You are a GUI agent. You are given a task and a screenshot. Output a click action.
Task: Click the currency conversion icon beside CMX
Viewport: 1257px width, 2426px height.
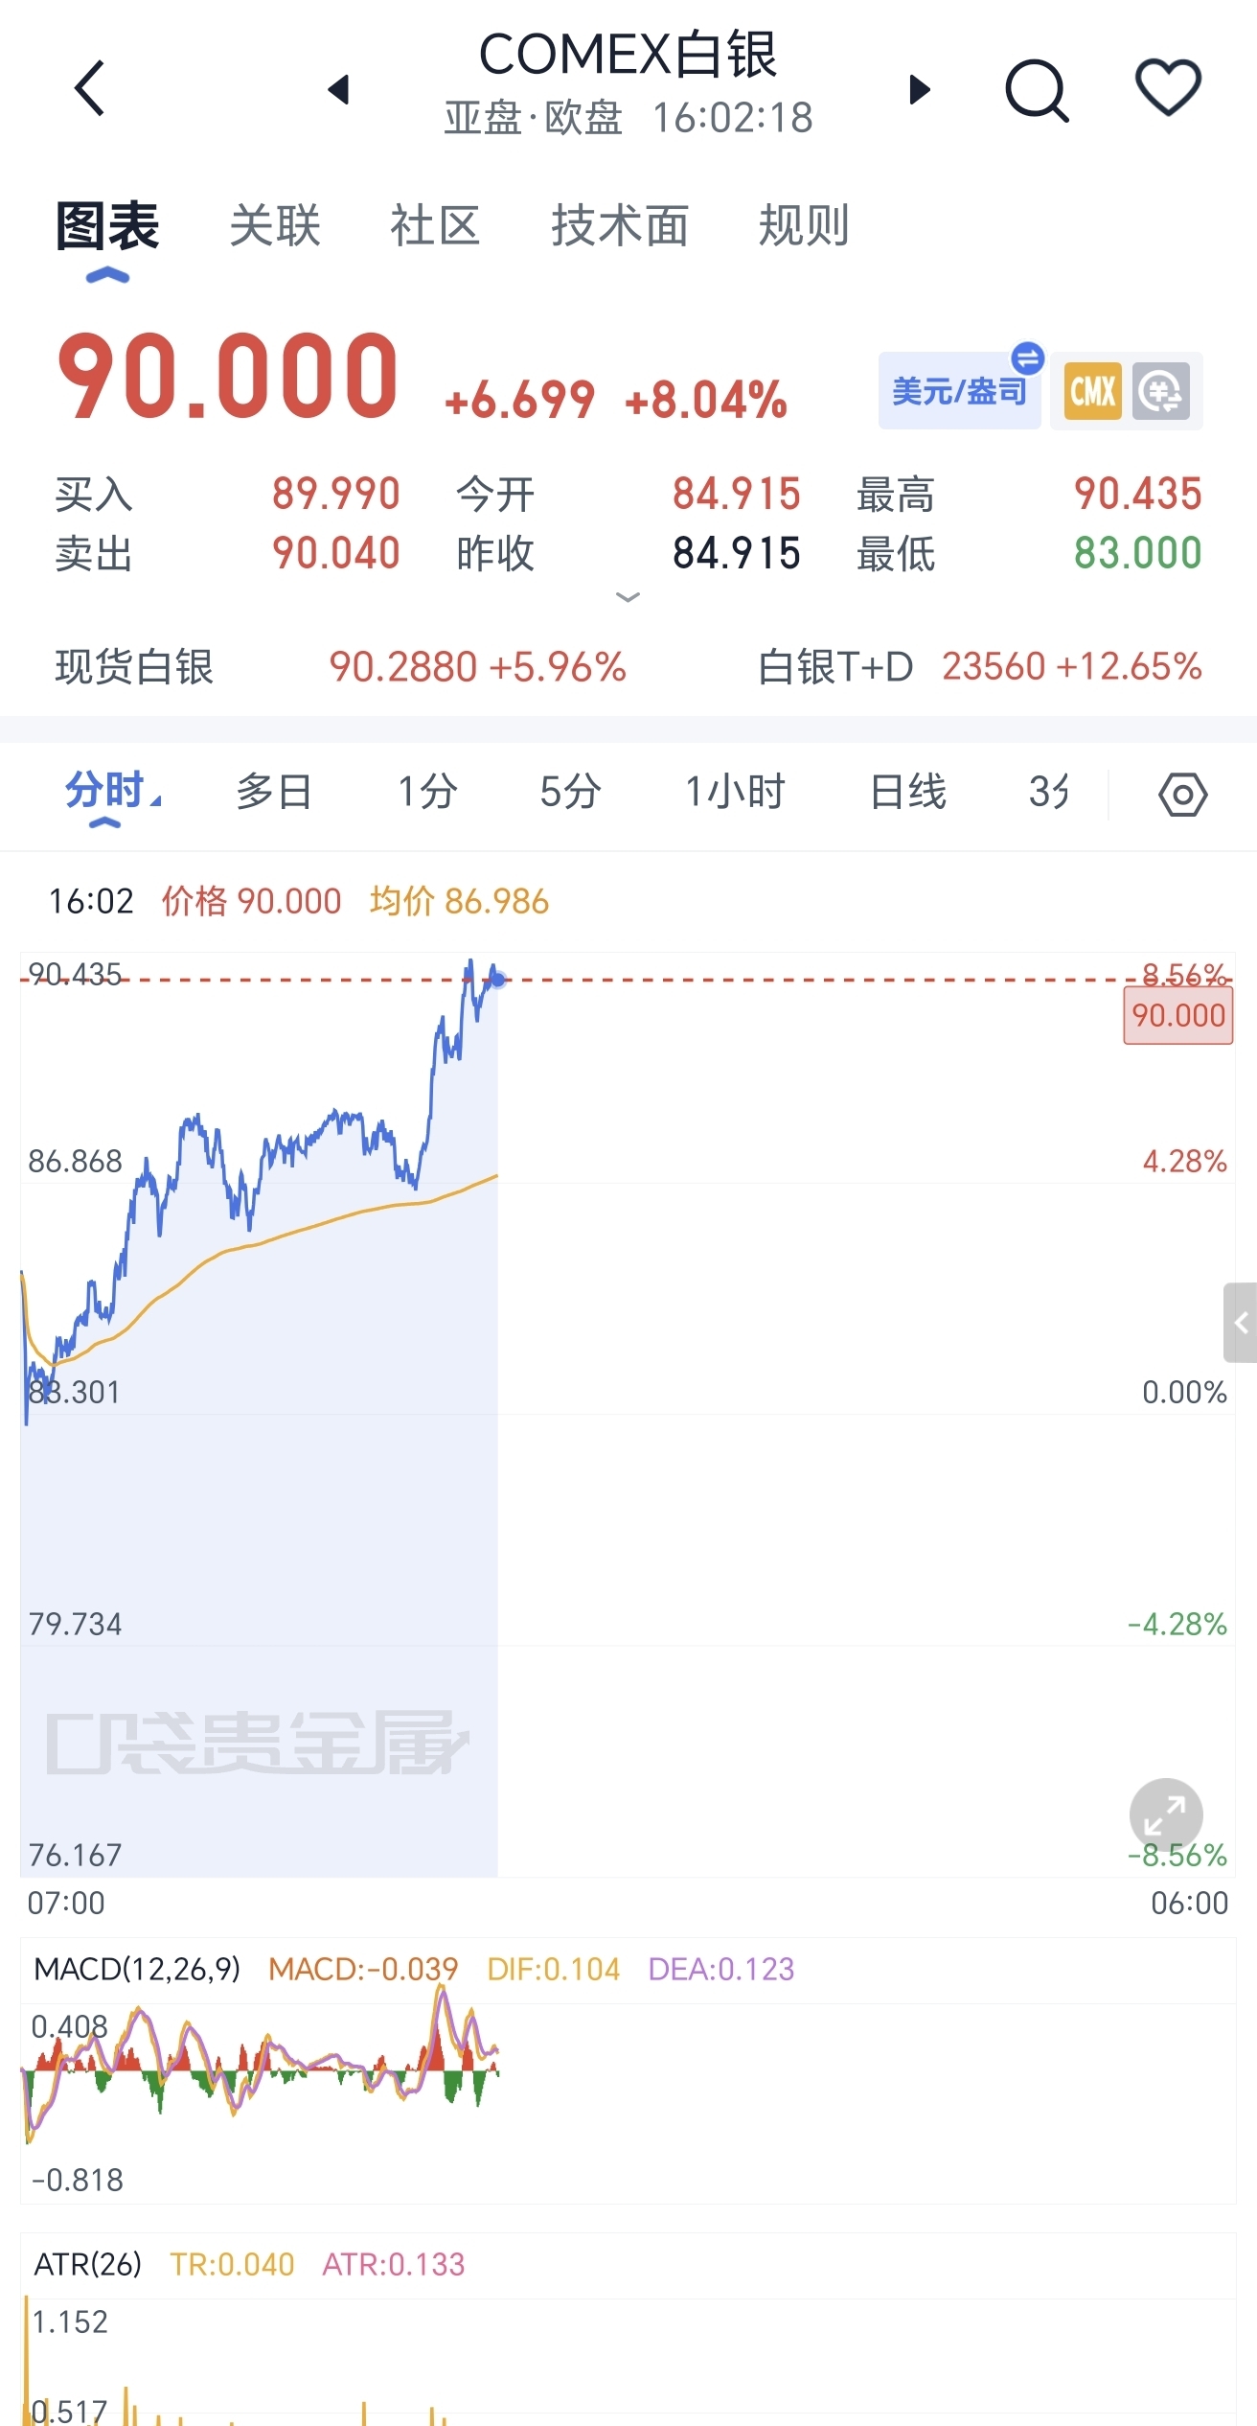[1161, 391]
